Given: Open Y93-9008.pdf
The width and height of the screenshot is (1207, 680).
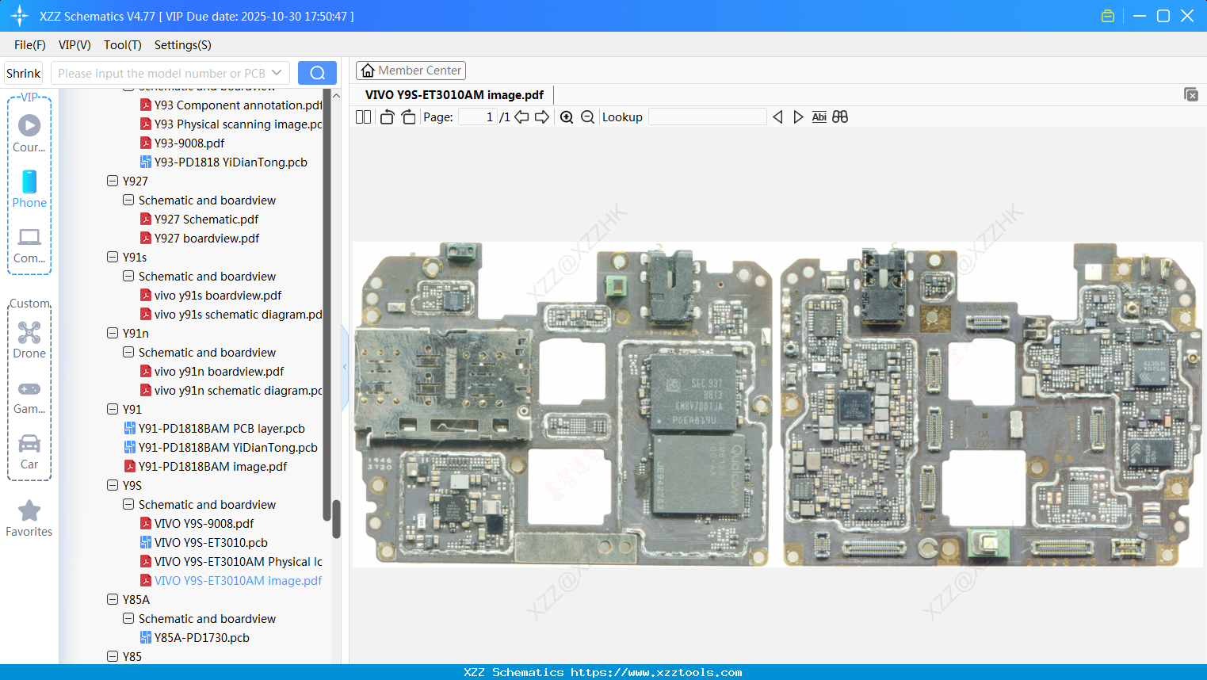Looking at the screenshot, I should click(182, 143).
